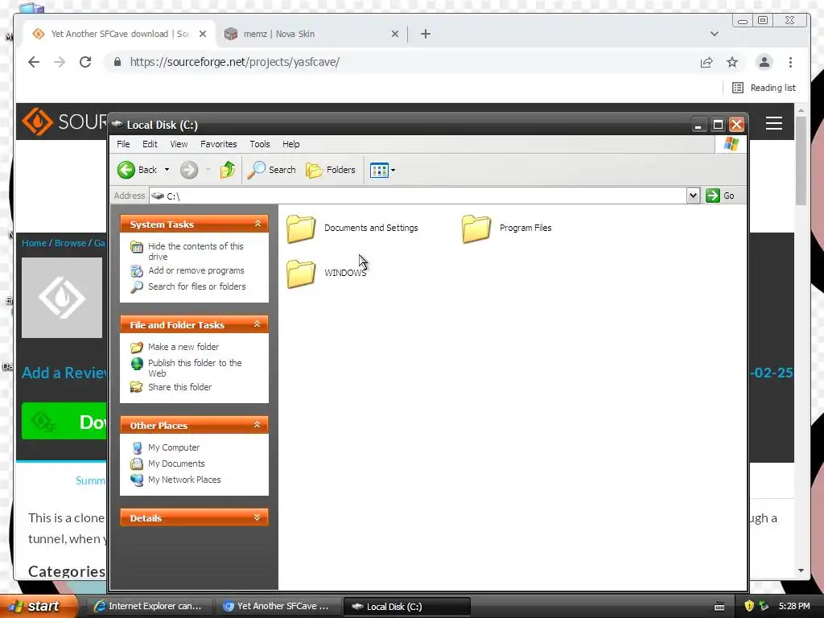The image size is (824, 618).
Task: Collapse the Other Places panel
Action: [x=257, y=425]
